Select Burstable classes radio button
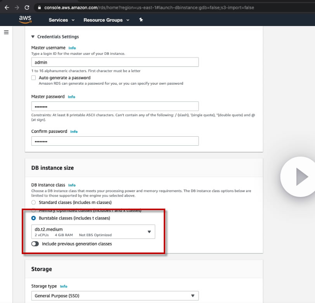This screenshot has width=315, height=303. tap(33, 218)
